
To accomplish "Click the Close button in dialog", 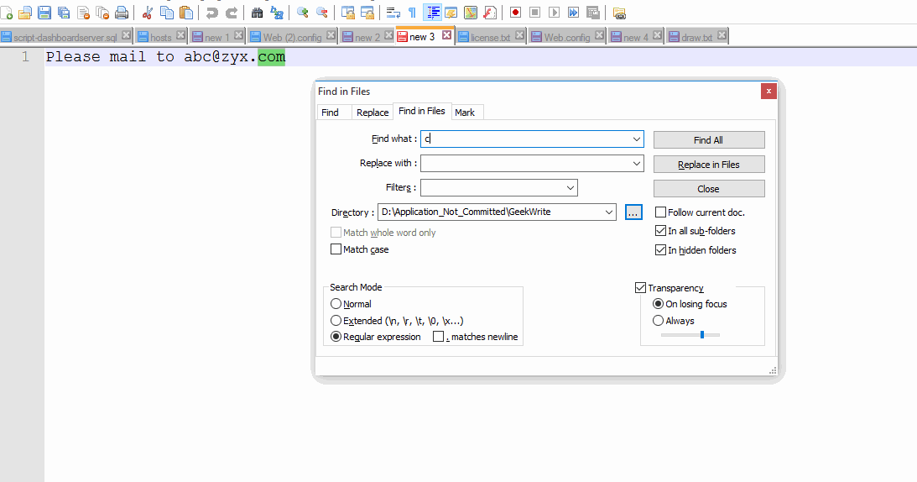I will [709, 189].
